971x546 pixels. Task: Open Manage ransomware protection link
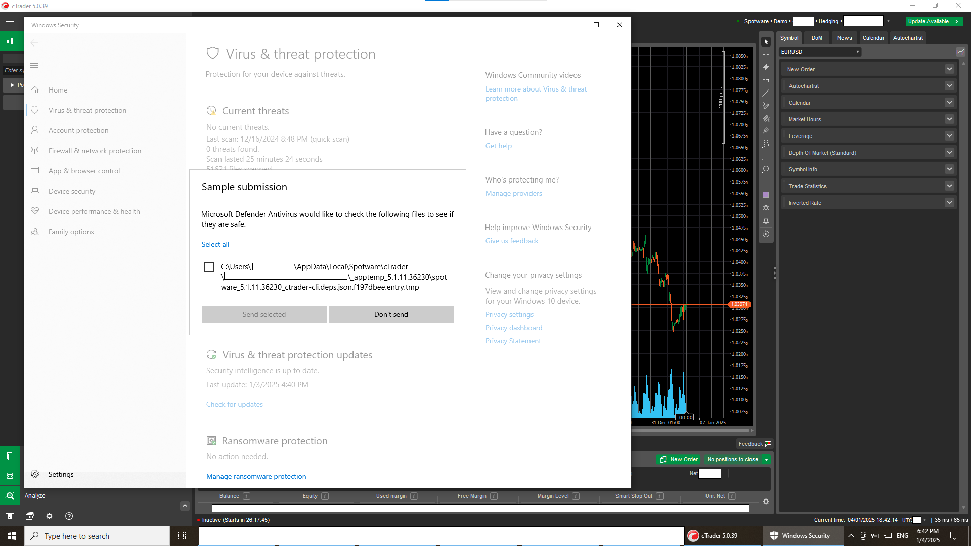[256, 476]
